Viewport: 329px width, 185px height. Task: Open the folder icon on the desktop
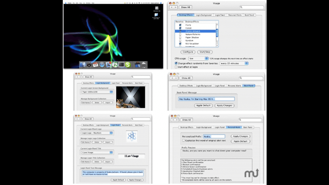[156, 15]
